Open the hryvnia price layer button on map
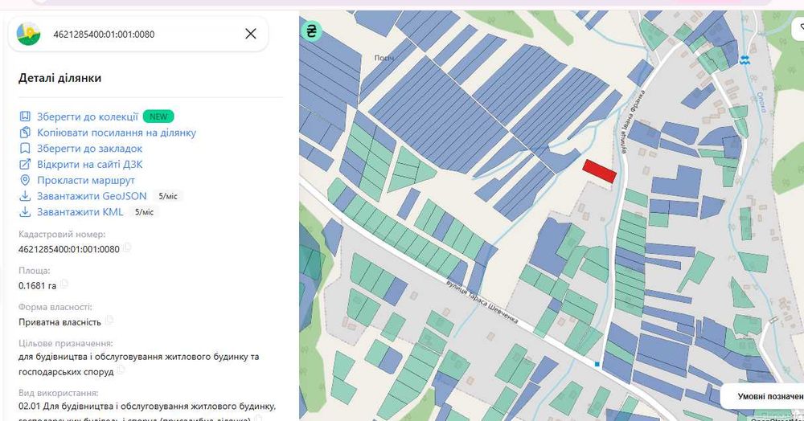The image size is (804, 421). 311,31
